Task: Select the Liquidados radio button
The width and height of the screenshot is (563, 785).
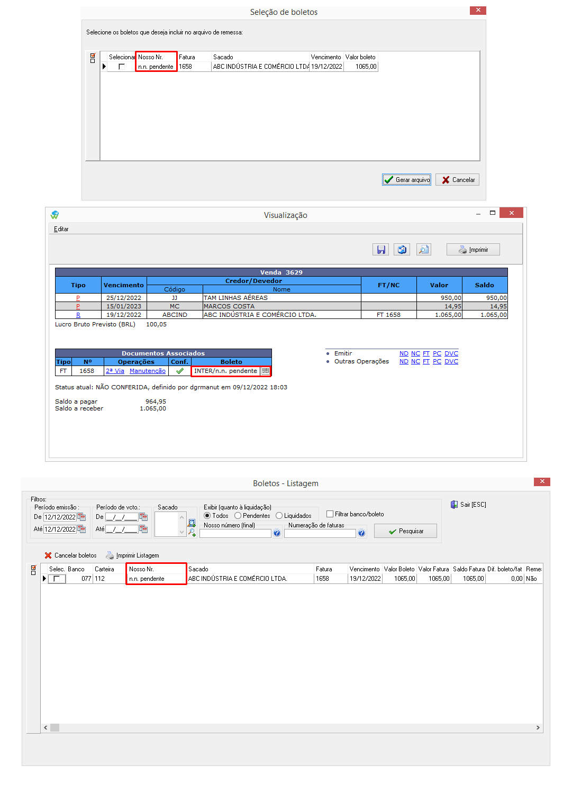Action: click(x=279, y=516)
